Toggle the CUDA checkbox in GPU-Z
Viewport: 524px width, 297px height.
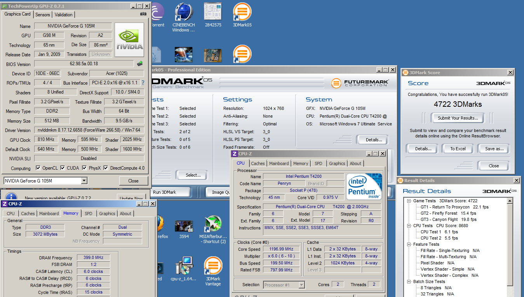63,168
